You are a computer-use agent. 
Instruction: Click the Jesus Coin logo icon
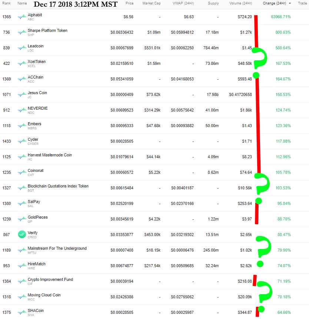click(22, 94)
